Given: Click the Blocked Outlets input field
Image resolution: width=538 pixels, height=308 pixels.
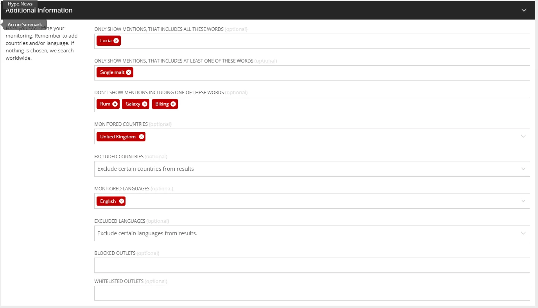Looking at the screenshot, I should (312, 265).
